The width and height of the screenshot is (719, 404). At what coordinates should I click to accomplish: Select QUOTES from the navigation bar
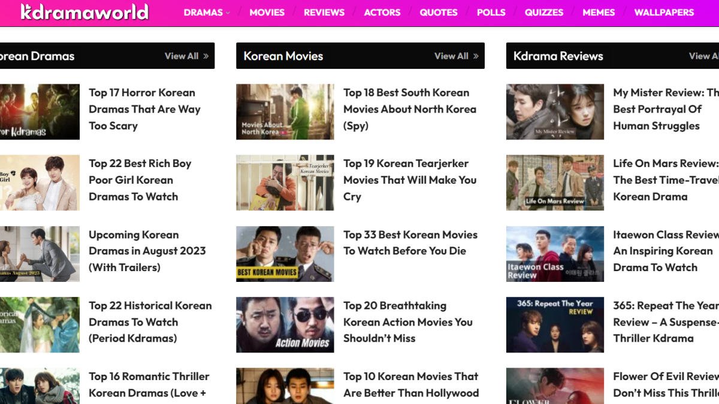(x=439, y=11)
